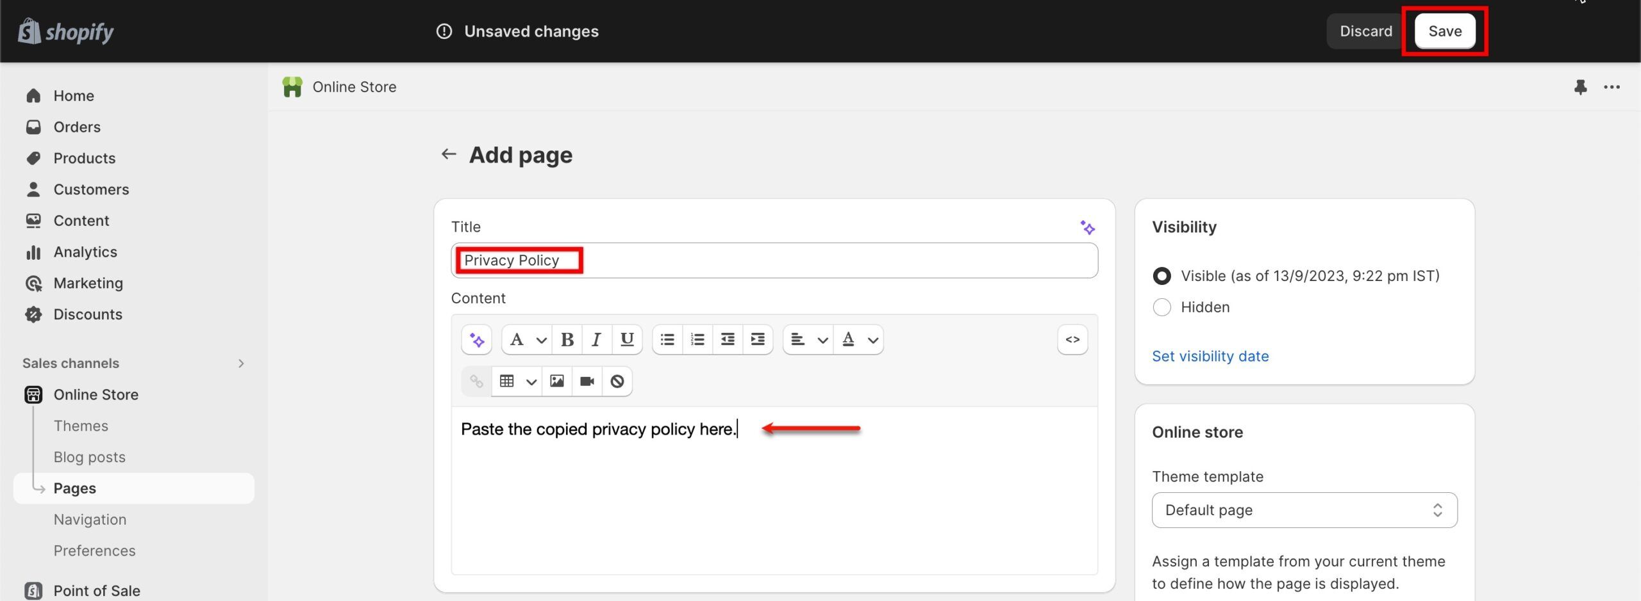This screenshot has height=601, width=1641.
Task: Open the three-dot more actions menu
Action: pyautogui.click(x=1612, y=87)
